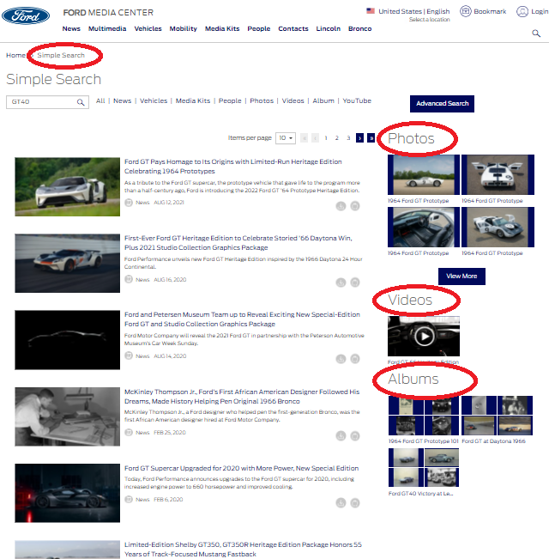Image resolution: width=555 pixels, height=559 pixels.
Task: Bookmark the Aug 12, 2021 Heritage Edition article
Action: [x=355, y=206]
